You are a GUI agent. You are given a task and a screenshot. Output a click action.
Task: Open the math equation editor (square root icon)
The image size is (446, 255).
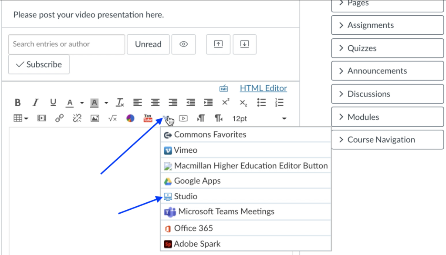tap(112, 118)
